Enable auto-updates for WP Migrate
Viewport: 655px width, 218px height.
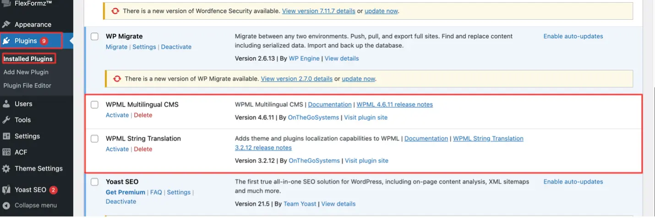pos(573,36)
